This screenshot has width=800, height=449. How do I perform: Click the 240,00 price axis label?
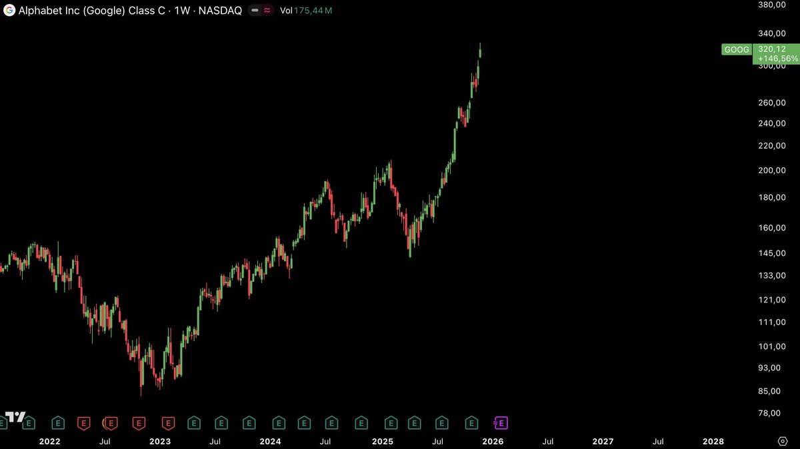[773, 123]
